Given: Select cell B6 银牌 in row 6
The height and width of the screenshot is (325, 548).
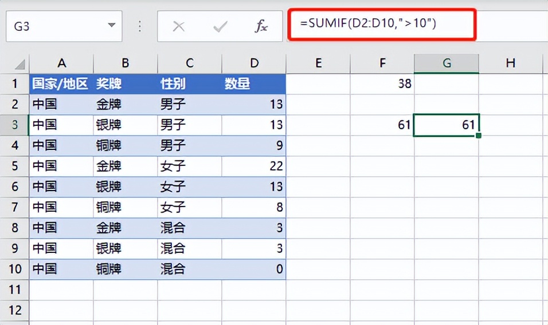Looking at the screenshot, I should [126, 187].
